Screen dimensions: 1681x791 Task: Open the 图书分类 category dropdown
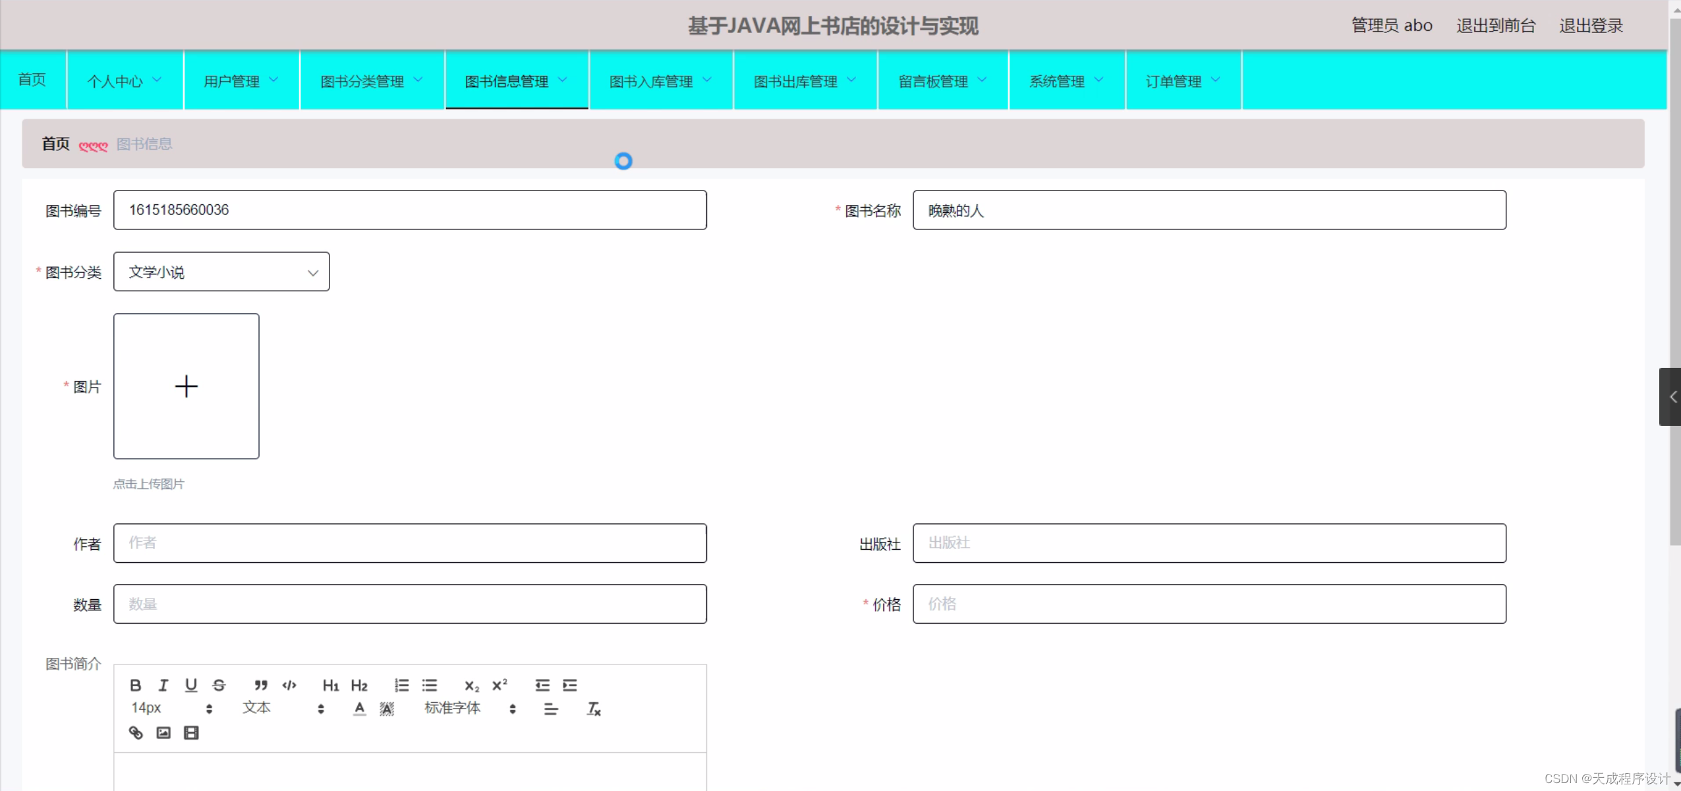click(x=221, y=272)
